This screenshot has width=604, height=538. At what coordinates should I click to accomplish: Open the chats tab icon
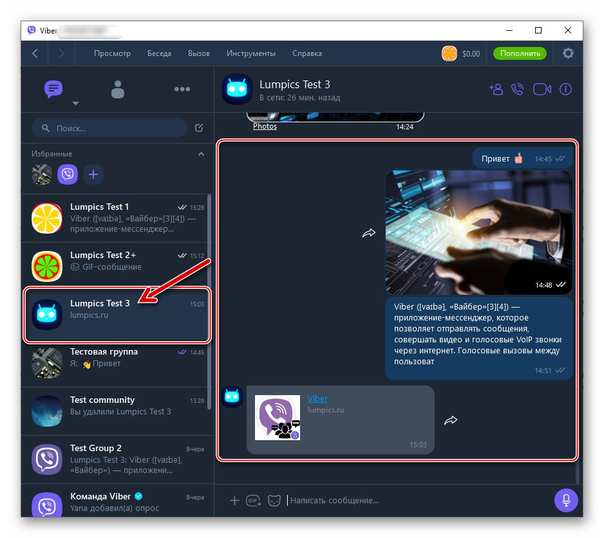point(53,89)
